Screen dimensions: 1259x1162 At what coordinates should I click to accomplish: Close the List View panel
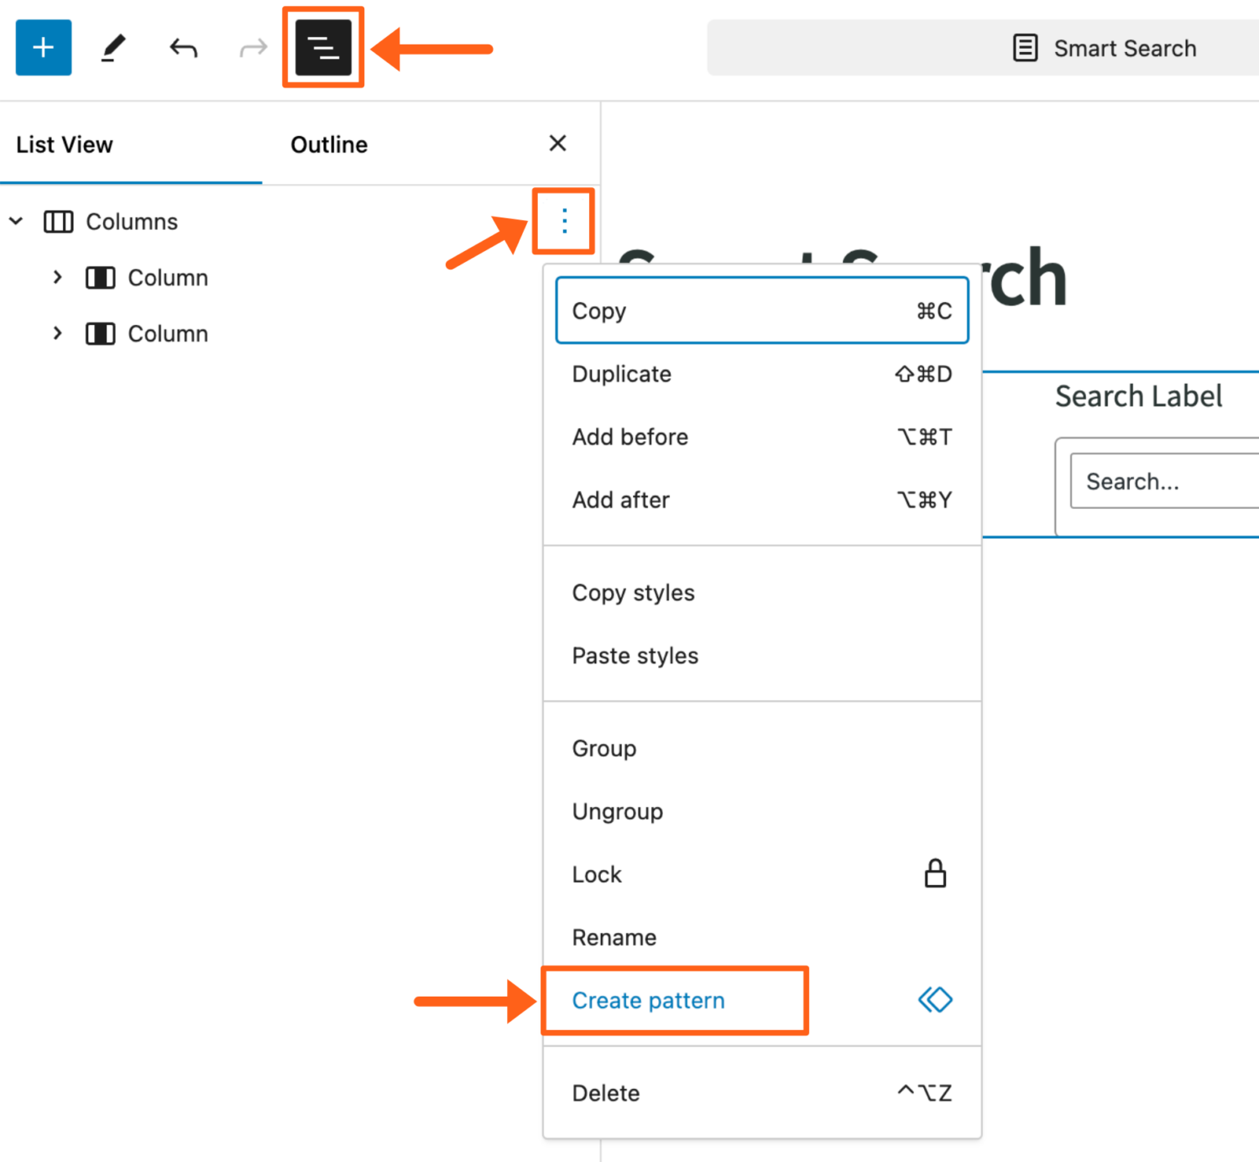click(557, 144)
